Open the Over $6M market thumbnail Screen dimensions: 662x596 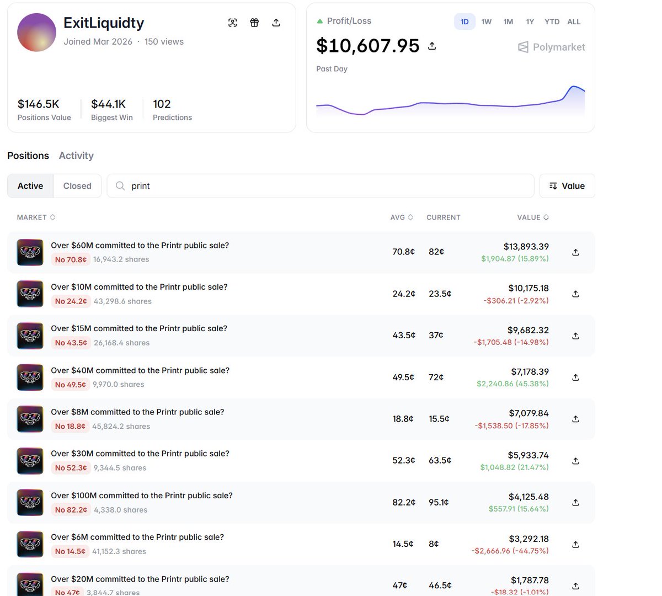point(30,545)
